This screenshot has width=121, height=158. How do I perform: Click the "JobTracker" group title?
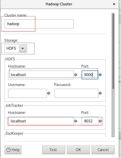(x=14, y=106)
